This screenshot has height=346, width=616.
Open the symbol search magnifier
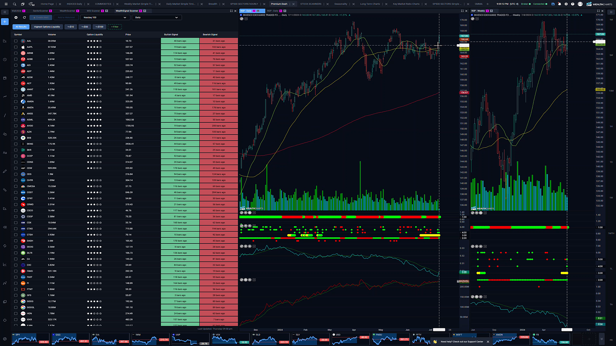[14, 4]
